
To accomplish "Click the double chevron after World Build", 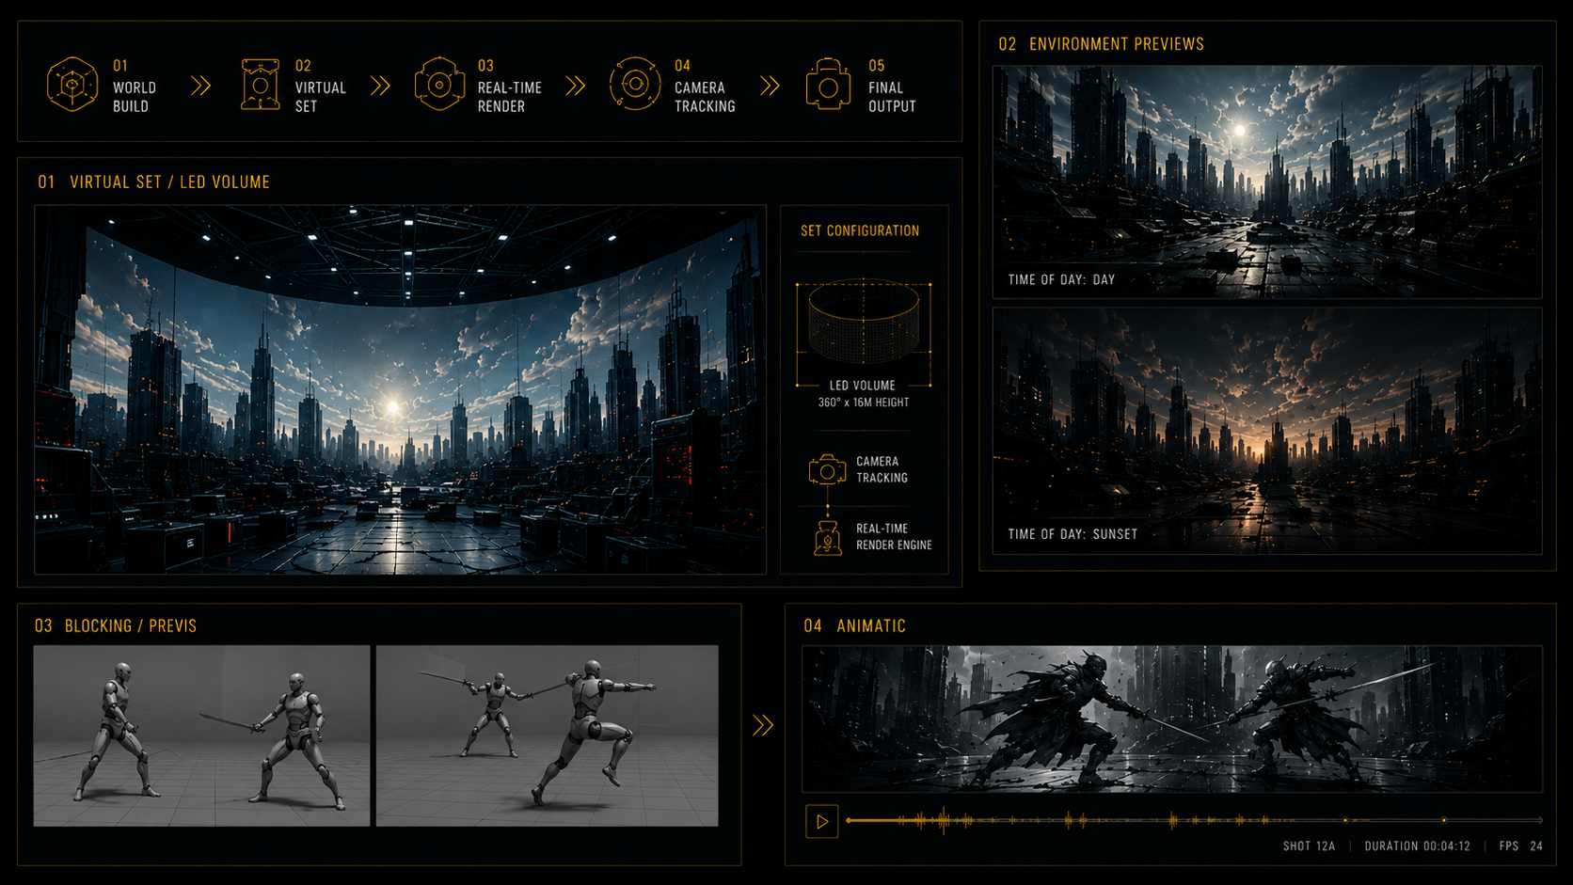I will tap(200, 87).
